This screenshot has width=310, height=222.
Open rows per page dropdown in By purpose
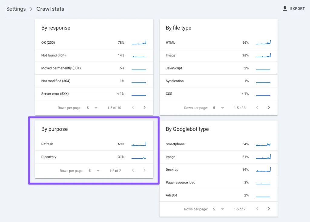(94, 171)
